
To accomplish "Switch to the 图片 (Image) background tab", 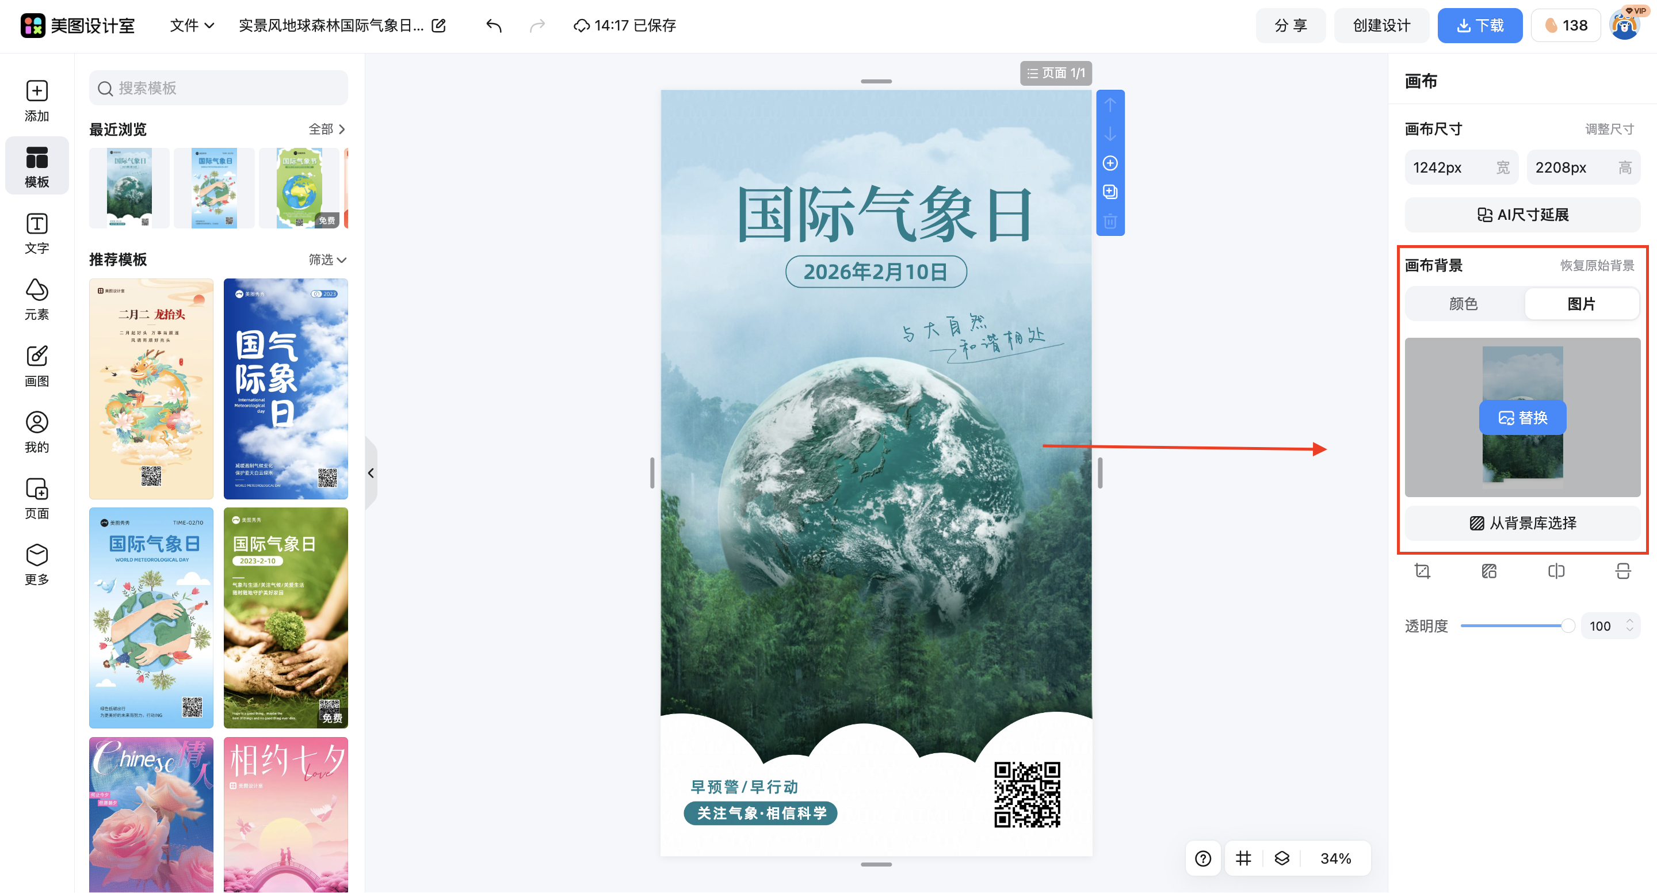I will pyautogui.click(x=1582, y=304).
